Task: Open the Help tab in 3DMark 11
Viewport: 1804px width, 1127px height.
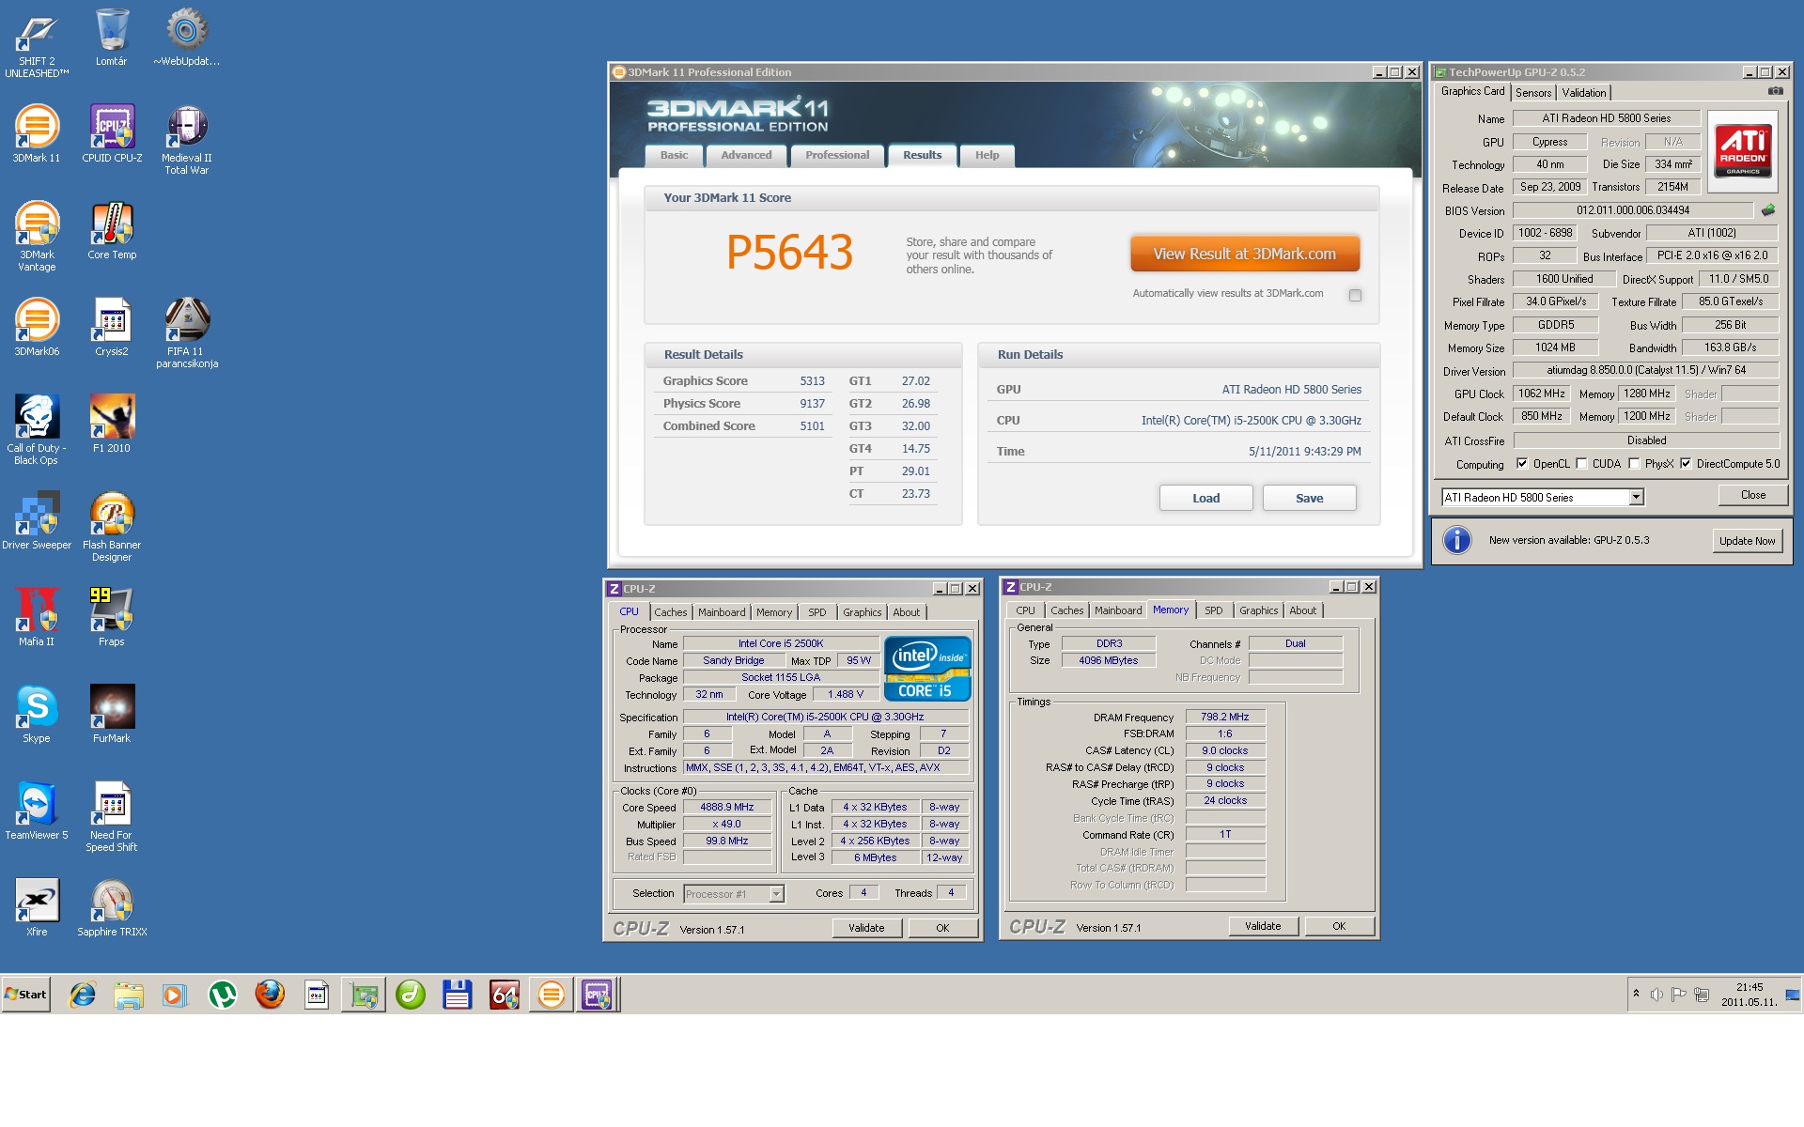Action: [x=987, y=156]
